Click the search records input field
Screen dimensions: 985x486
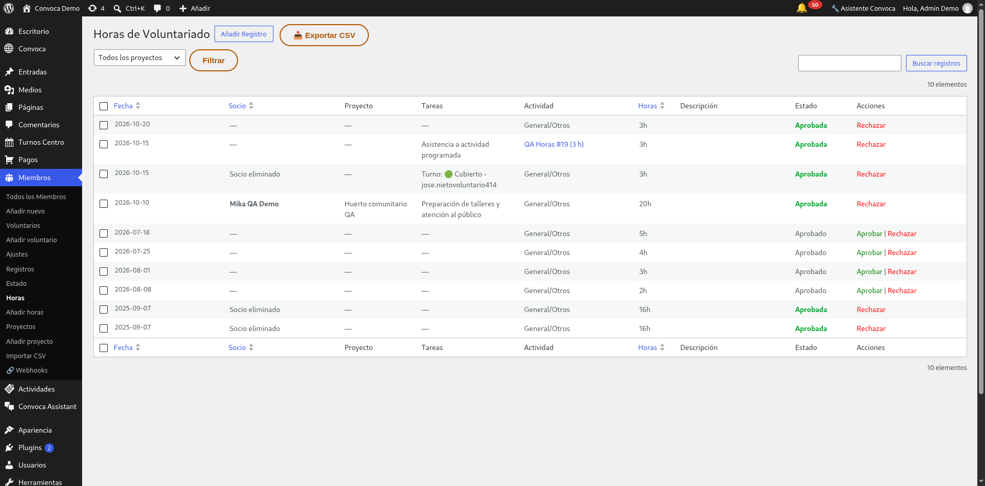click(850, 63)
